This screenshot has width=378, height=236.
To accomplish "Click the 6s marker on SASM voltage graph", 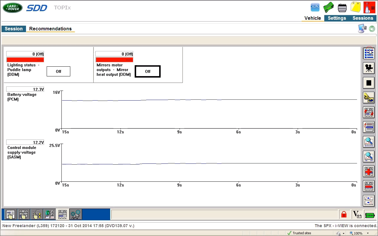I will (x=238, y=185).
